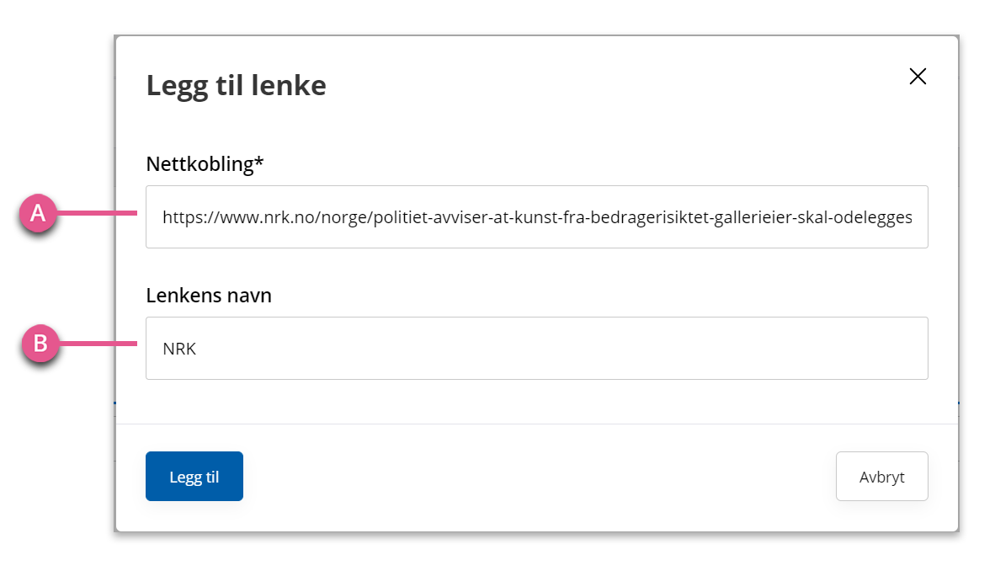Close the Legg til lenke dialog
Image resolution: width=995 pixels, height=587 pixels.
tap(918, 76)
